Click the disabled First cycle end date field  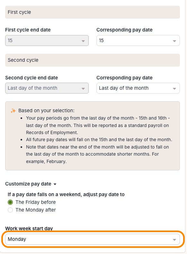[47, 41]
